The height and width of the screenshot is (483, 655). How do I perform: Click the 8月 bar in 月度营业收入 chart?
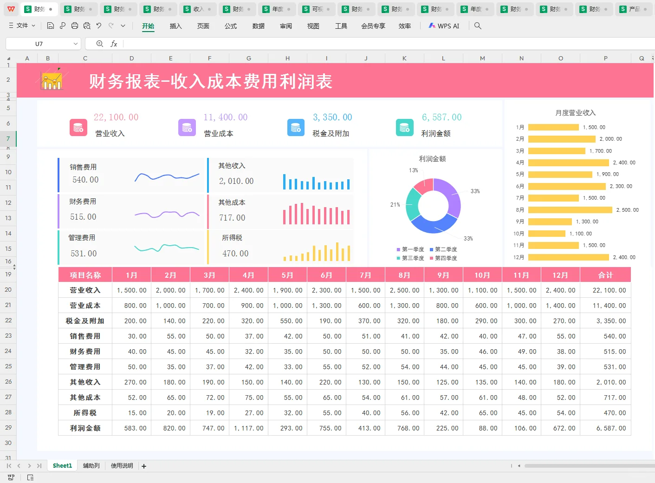pyautogui.click(x=570, y=210)
